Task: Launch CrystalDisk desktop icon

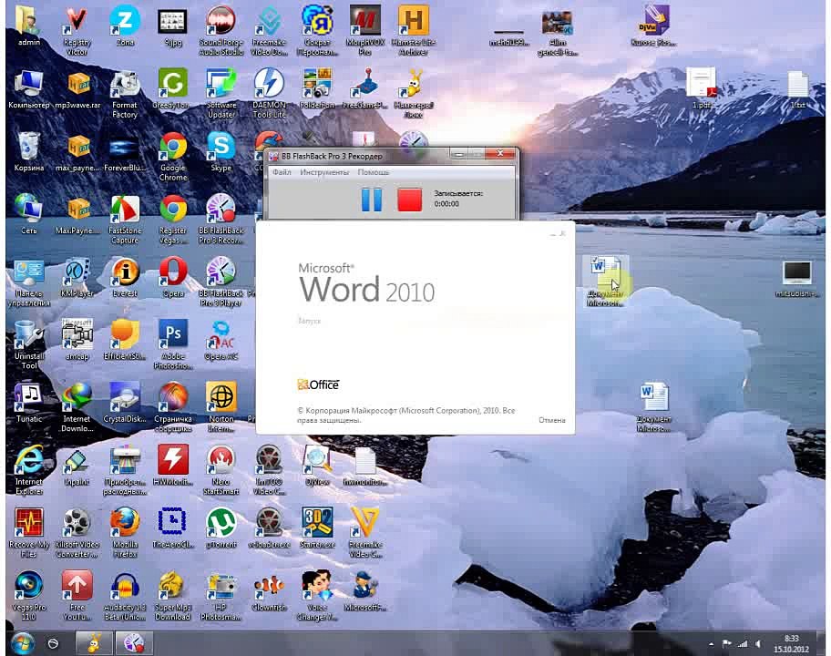Action: point(125,403)
